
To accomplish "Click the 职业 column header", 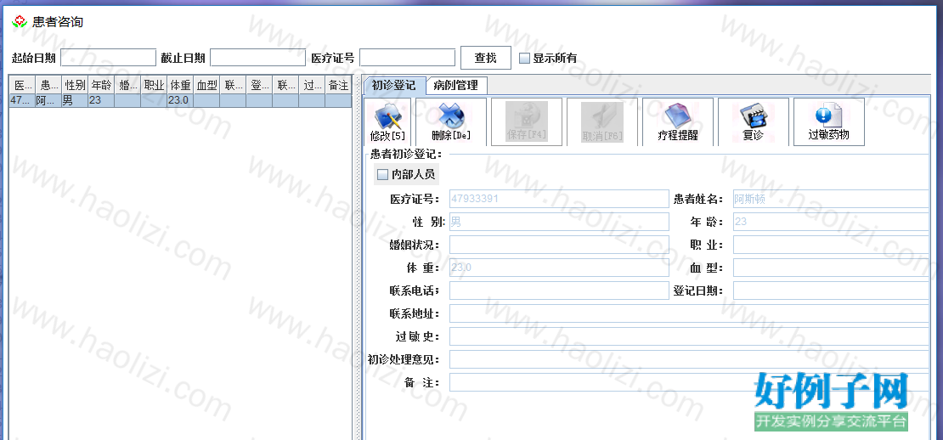I will tap(154, 85).
